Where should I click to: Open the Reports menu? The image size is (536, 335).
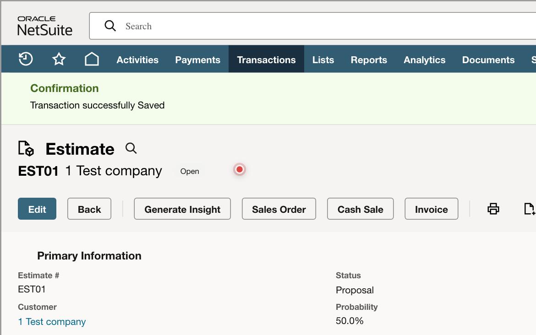click(x=369, y=60)
